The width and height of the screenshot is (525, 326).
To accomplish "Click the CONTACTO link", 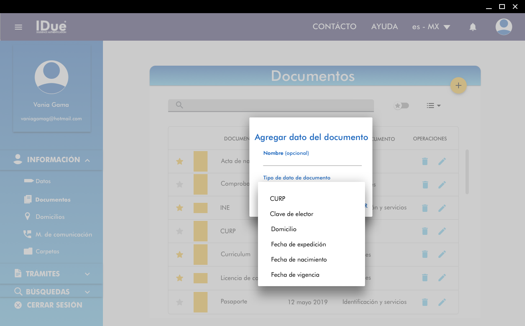I will [x=334, y=27].
